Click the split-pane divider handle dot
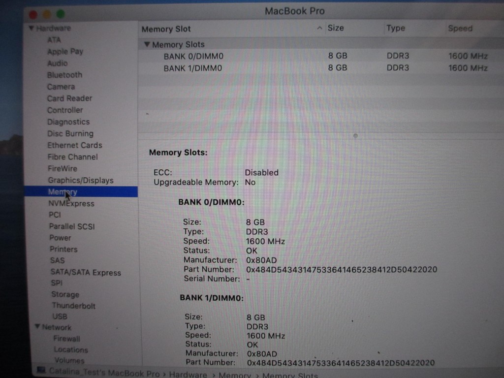Image resolution: width=504 pixels, height=378 pixels. tap(355, 136)
